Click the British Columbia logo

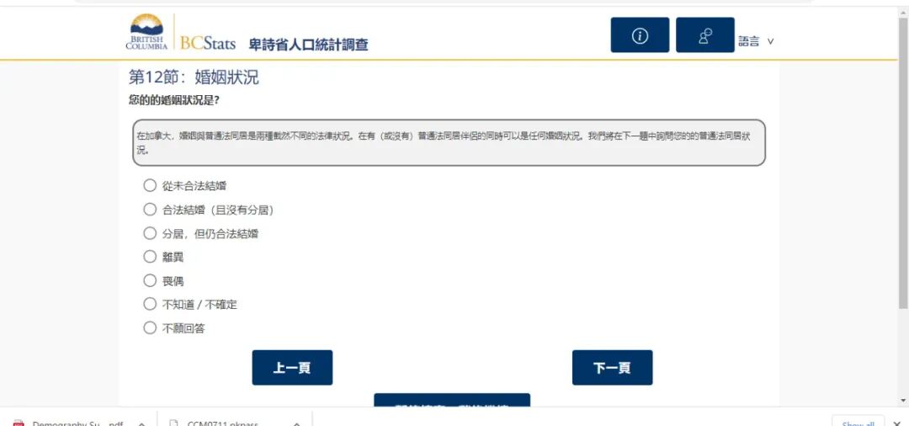click(x=146, y=32)
